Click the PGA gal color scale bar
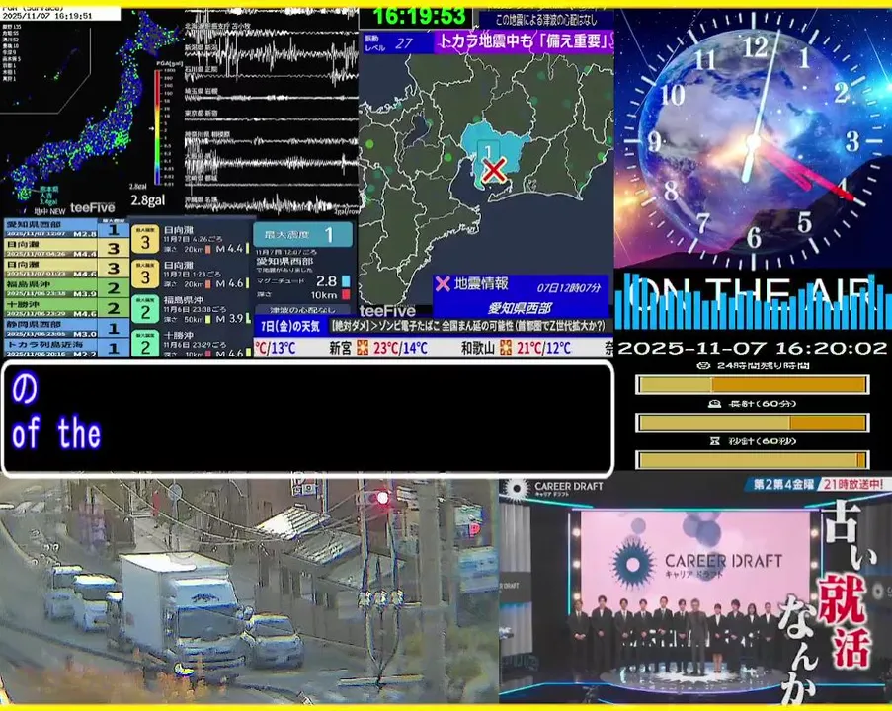 pyautogui.click(x=157, y=127)
